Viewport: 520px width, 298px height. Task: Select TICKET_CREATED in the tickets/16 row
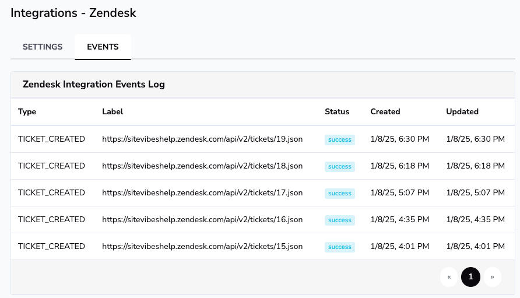51,220
